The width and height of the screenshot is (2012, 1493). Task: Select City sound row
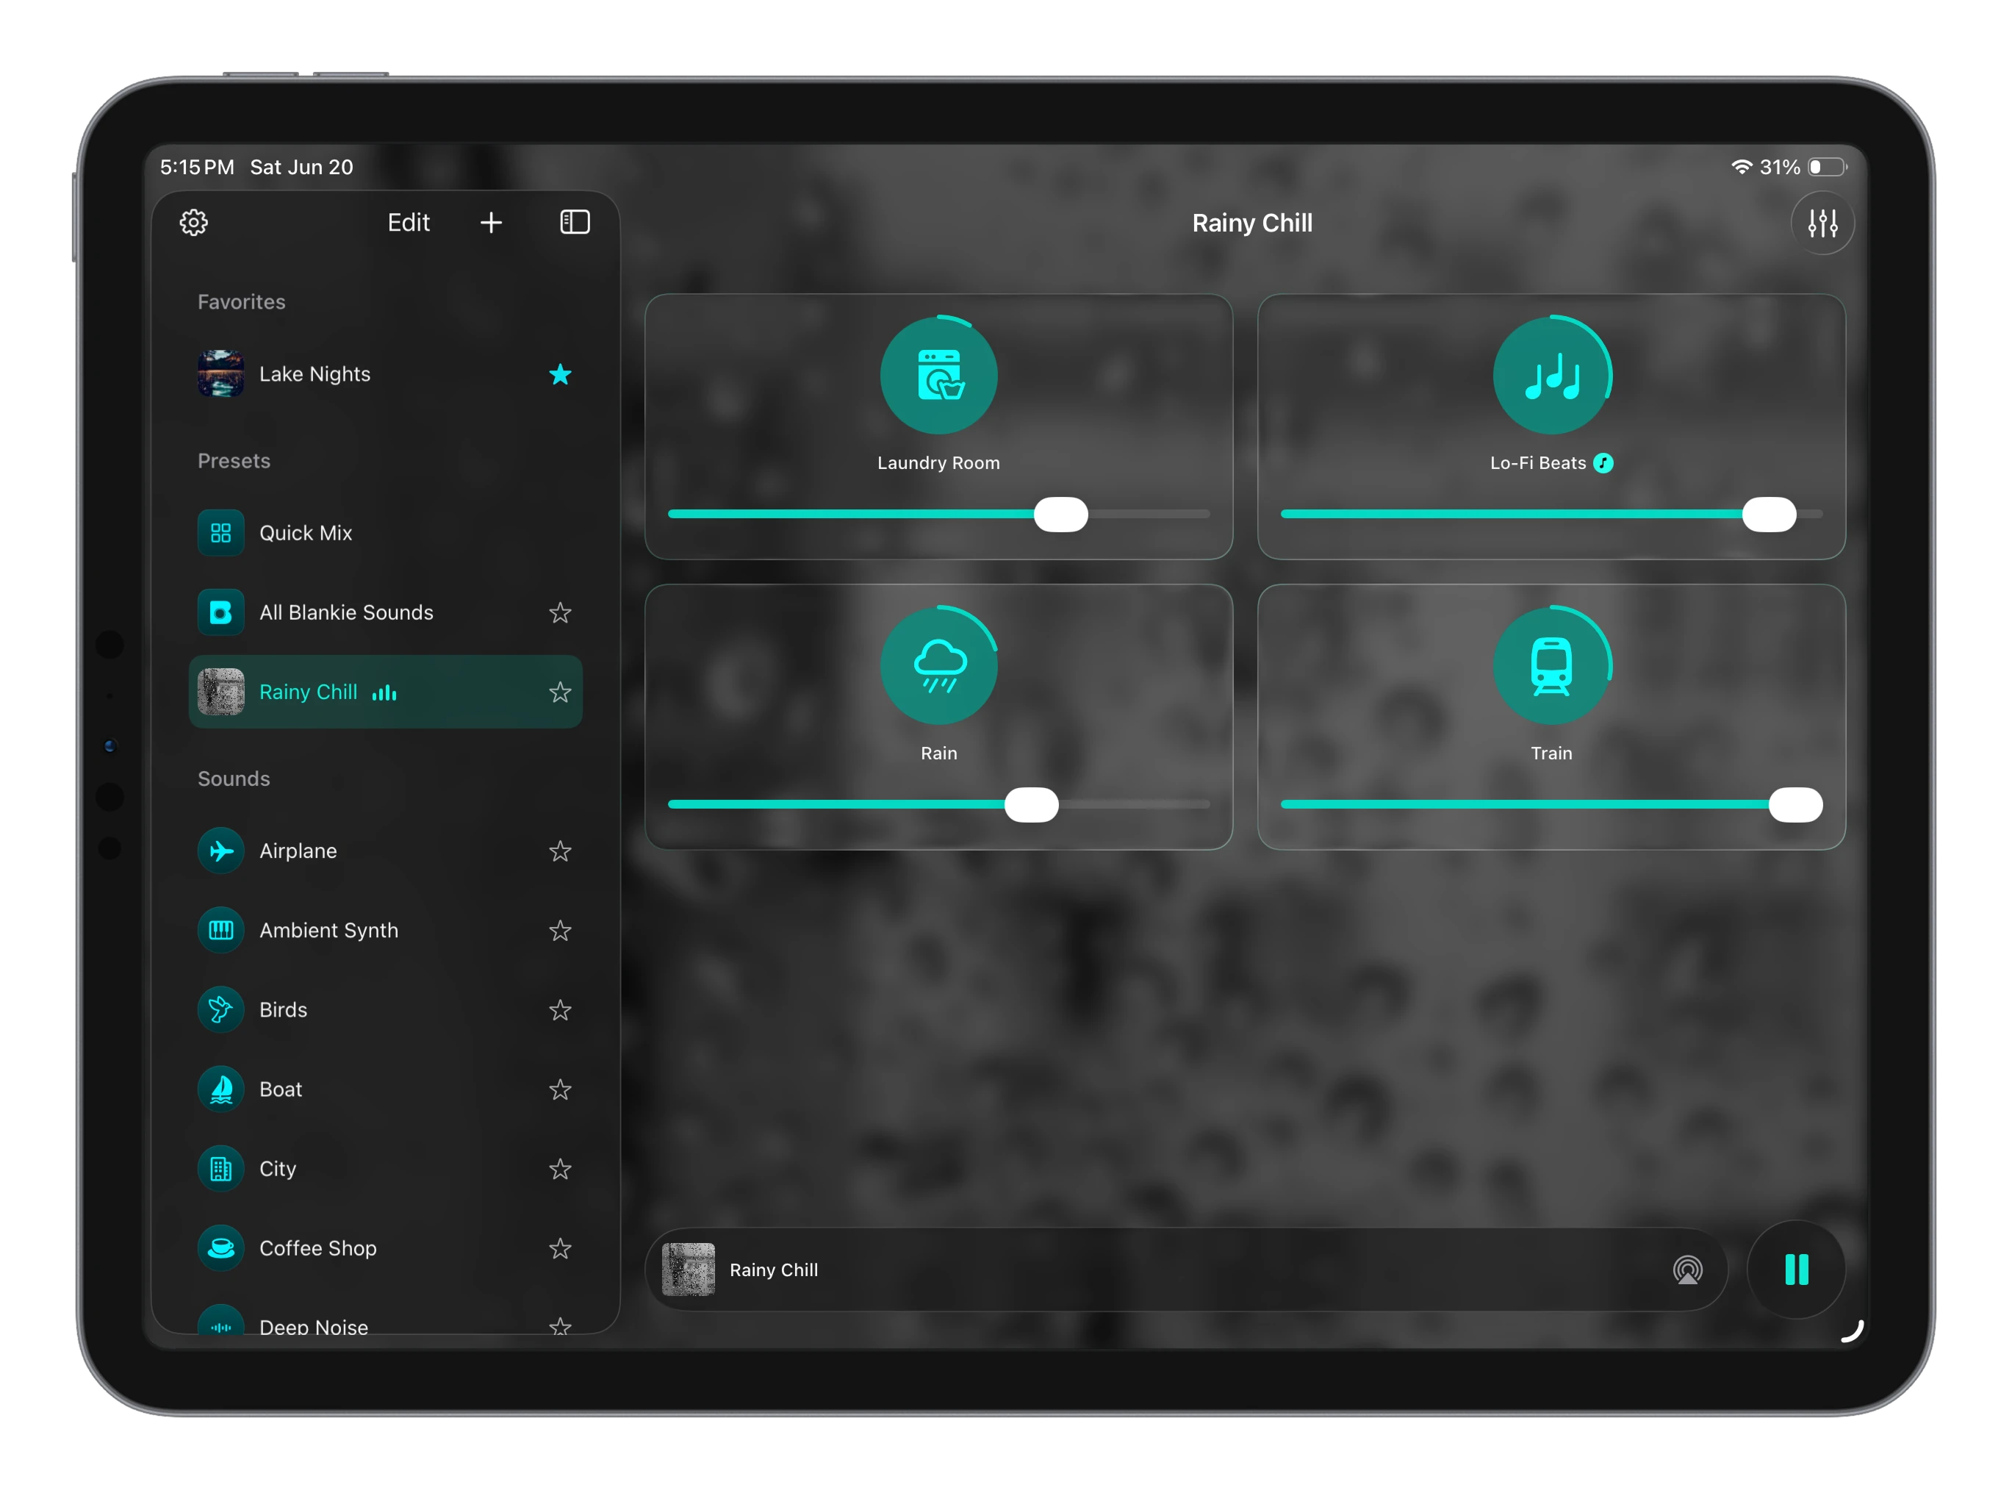click(x=385, y=1170)
